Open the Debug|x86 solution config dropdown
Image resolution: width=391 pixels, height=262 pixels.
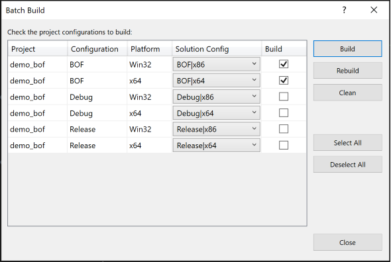click(x=217, y=97)
